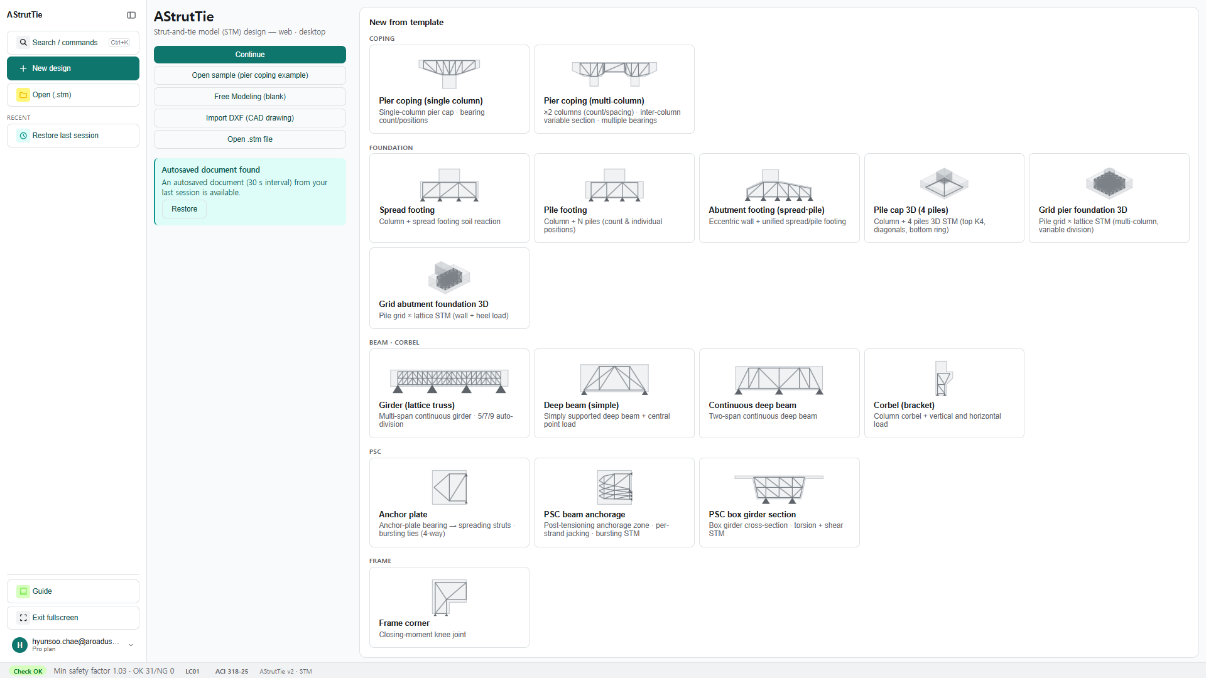
Task: Click the Open .stm file button
Action: (250, 139)
